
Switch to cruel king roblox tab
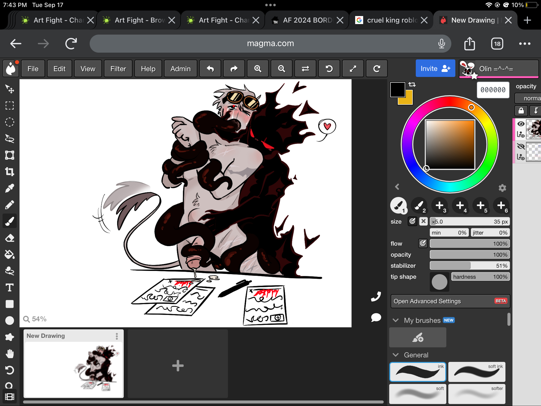click(391, 20)
